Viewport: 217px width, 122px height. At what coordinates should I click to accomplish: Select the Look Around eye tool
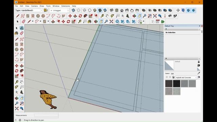pos(170,16)
